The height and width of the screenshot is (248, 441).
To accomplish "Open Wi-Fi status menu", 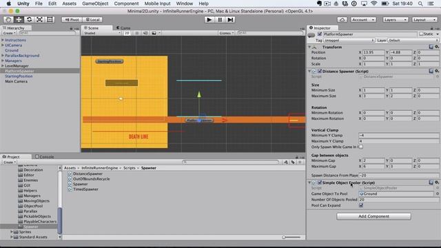I will (x=373, y=3).
